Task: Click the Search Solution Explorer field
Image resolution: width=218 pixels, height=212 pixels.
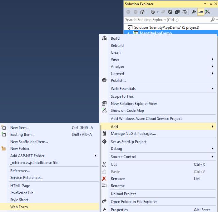Action: tap(167, 20)
